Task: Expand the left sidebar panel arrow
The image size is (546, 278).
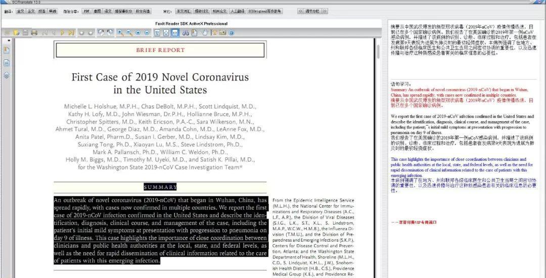Action: click(x=9, y=40)
